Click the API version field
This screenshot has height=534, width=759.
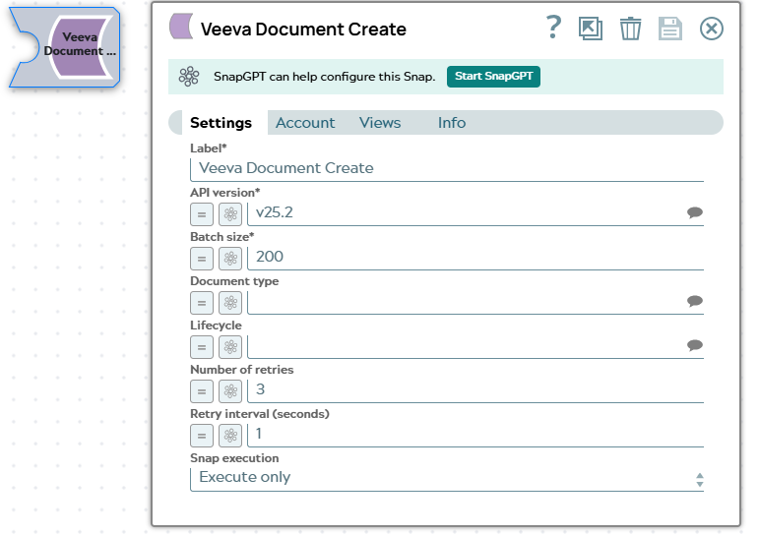point(467,212)
